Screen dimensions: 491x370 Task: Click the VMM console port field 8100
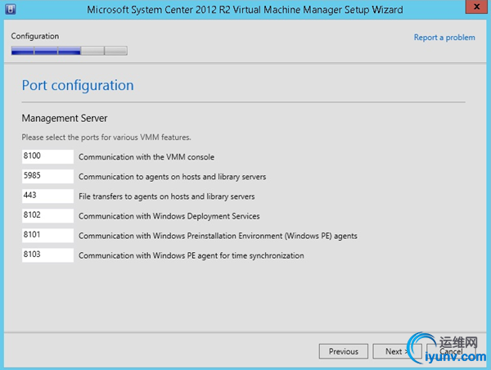[x=47, y=156]
